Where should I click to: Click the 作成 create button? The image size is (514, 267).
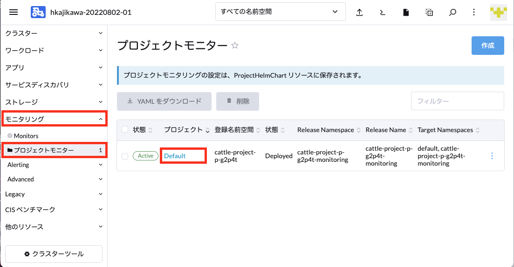click(x=488, y=46)
